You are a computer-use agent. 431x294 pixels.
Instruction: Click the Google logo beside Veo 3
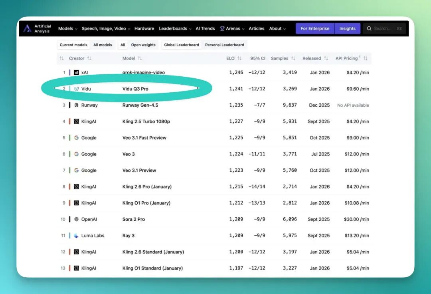tap(76, 154)
